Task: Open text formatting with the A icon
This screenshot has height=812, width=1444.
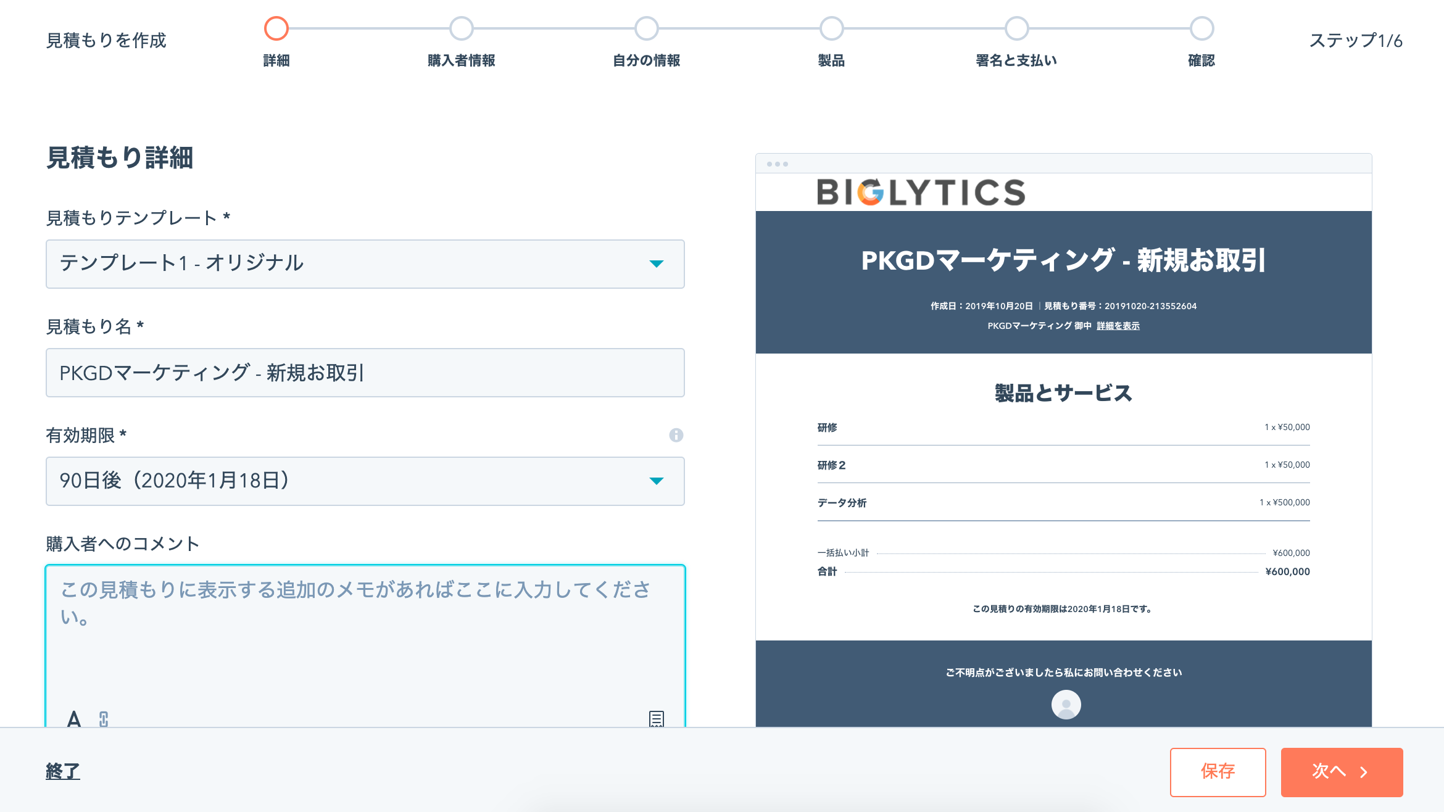Action: pyautogui.click(x=74, y=719)
